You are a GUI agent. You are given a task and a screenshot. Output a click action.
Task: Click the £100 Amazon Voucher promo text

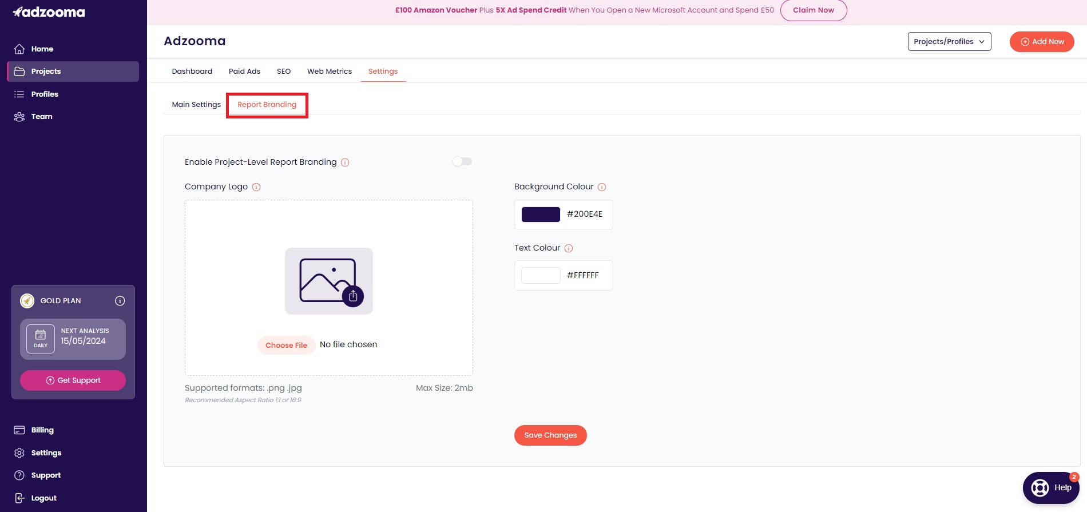click(x=436, y=10)
